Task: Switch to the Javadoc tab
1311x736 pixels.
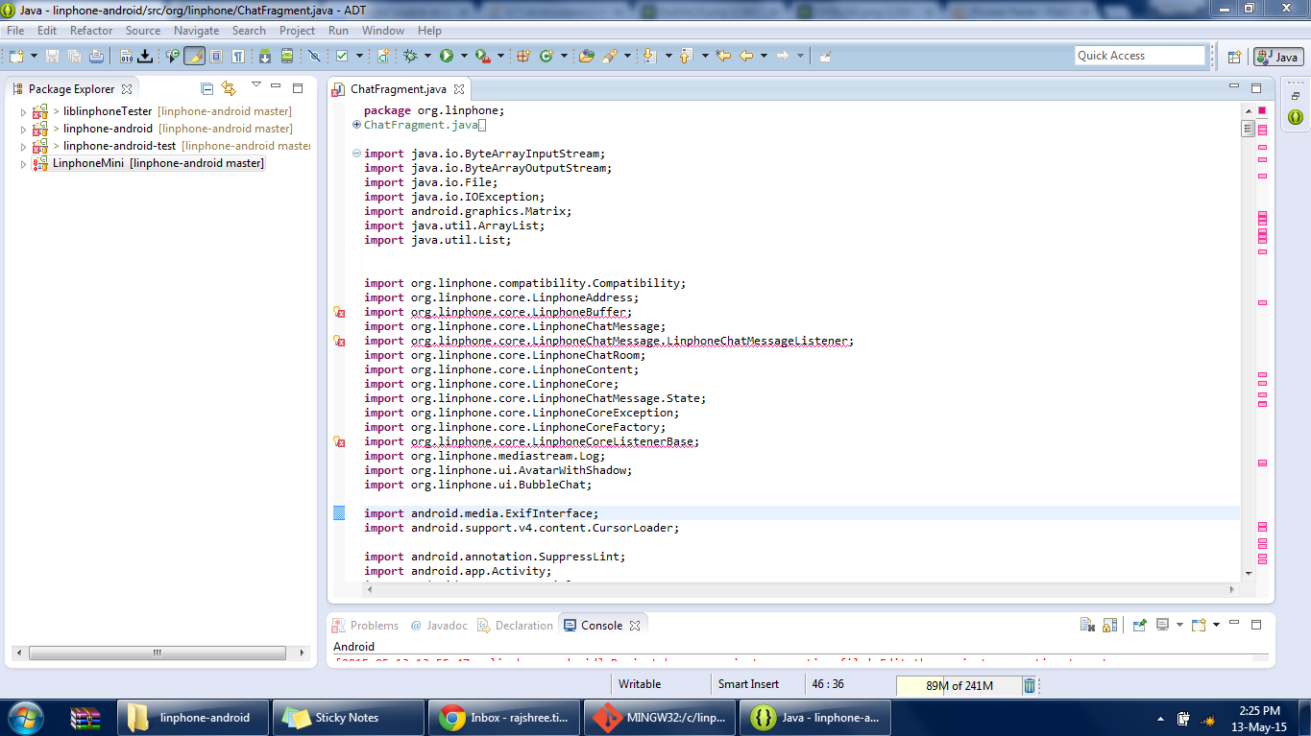Action: 439,626
